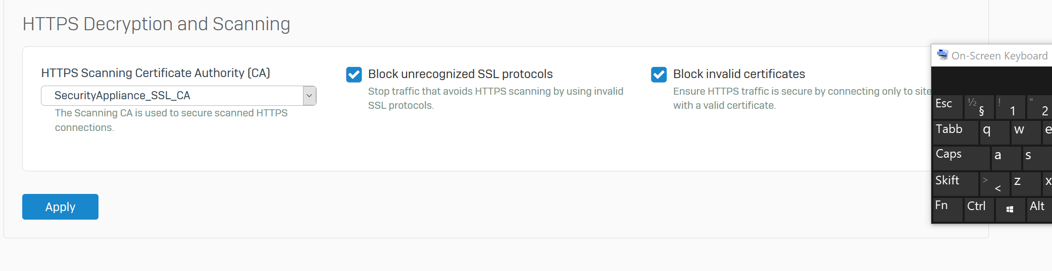The width and height of the screenshot is (1052, 271).
Task: Tap the Ctrl key
Action: pyautogui.click(x=979, y=209)
